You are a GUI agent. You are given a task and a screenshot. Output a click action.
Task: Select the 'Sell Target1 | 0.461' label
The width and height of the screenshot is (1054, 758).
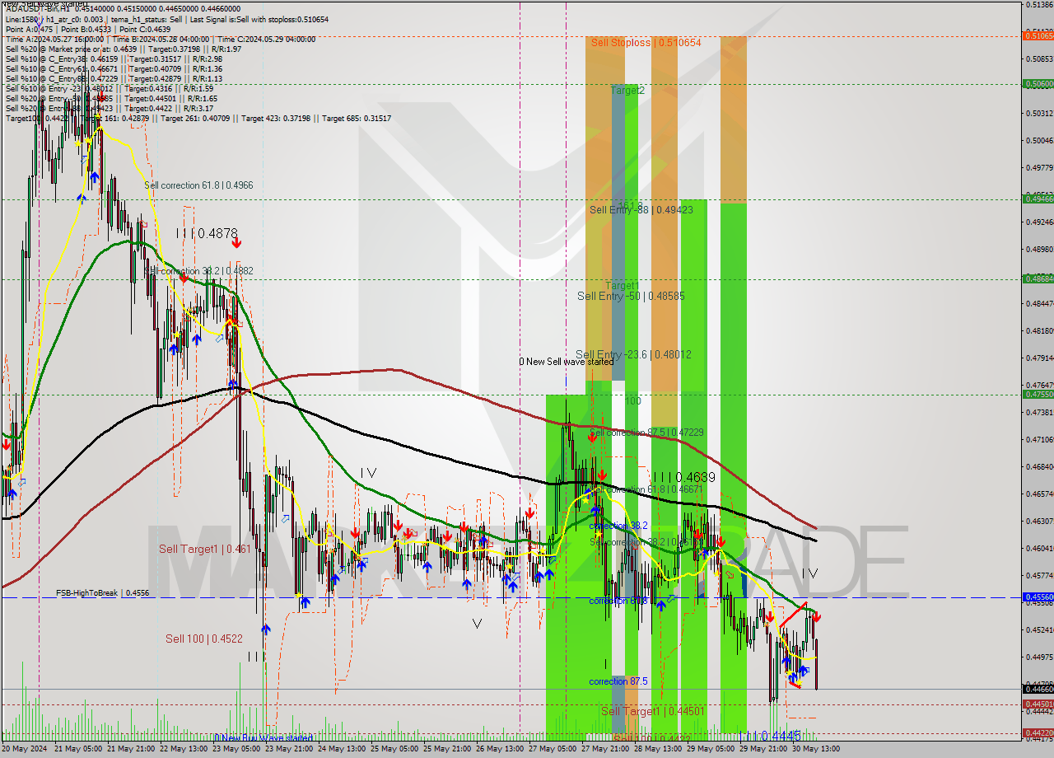(x=205, y=549)
